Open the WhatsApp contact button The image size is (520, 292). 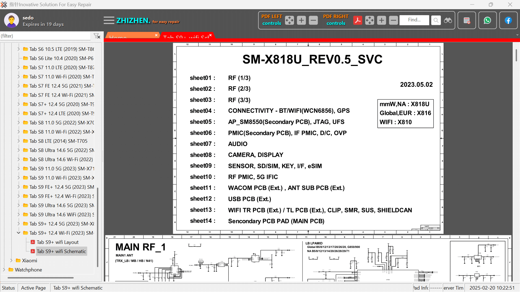tap(487, 20)
